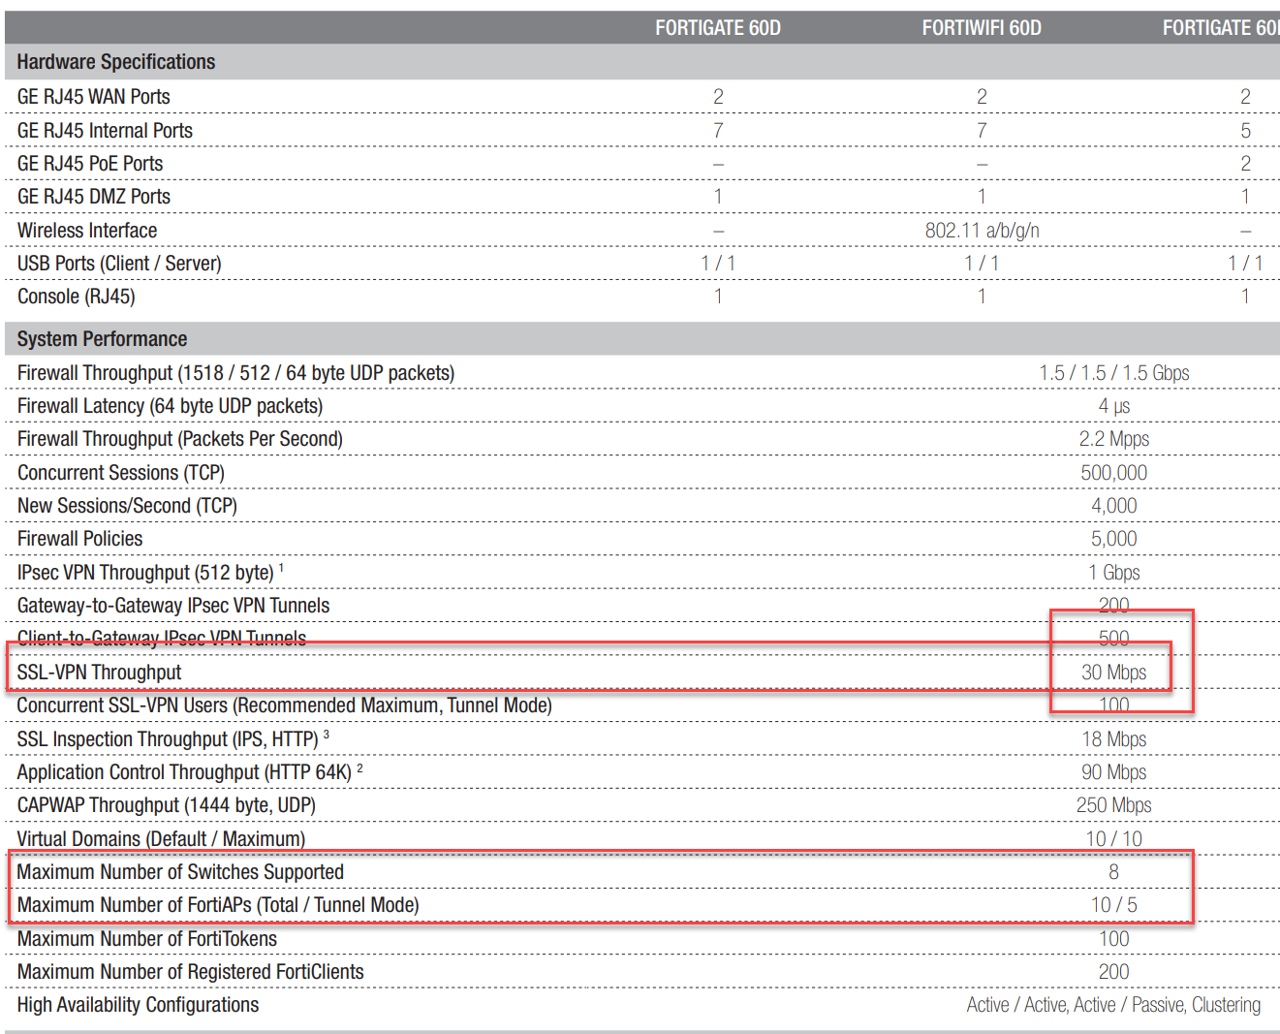Click Firewall Throughput (1518 / 512 / 64 byte) label

tap(235, 373)
